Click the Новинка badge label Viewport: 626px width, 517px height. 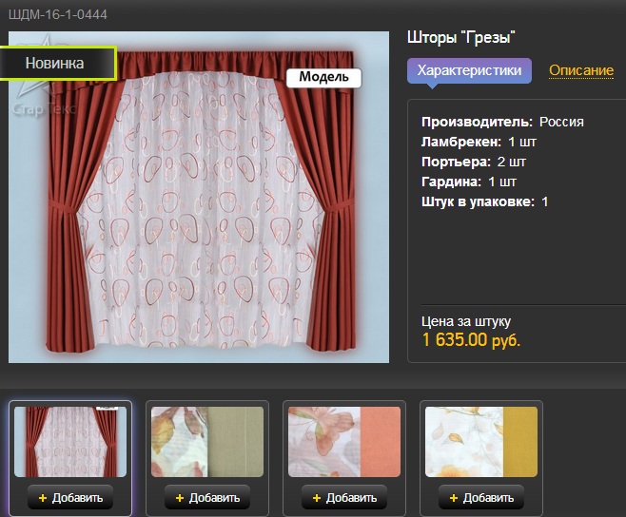pos(54,63)
